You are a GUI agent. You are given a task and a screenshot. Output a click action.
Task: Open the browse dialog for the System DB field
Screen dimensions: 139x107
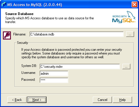click(126, 66)
